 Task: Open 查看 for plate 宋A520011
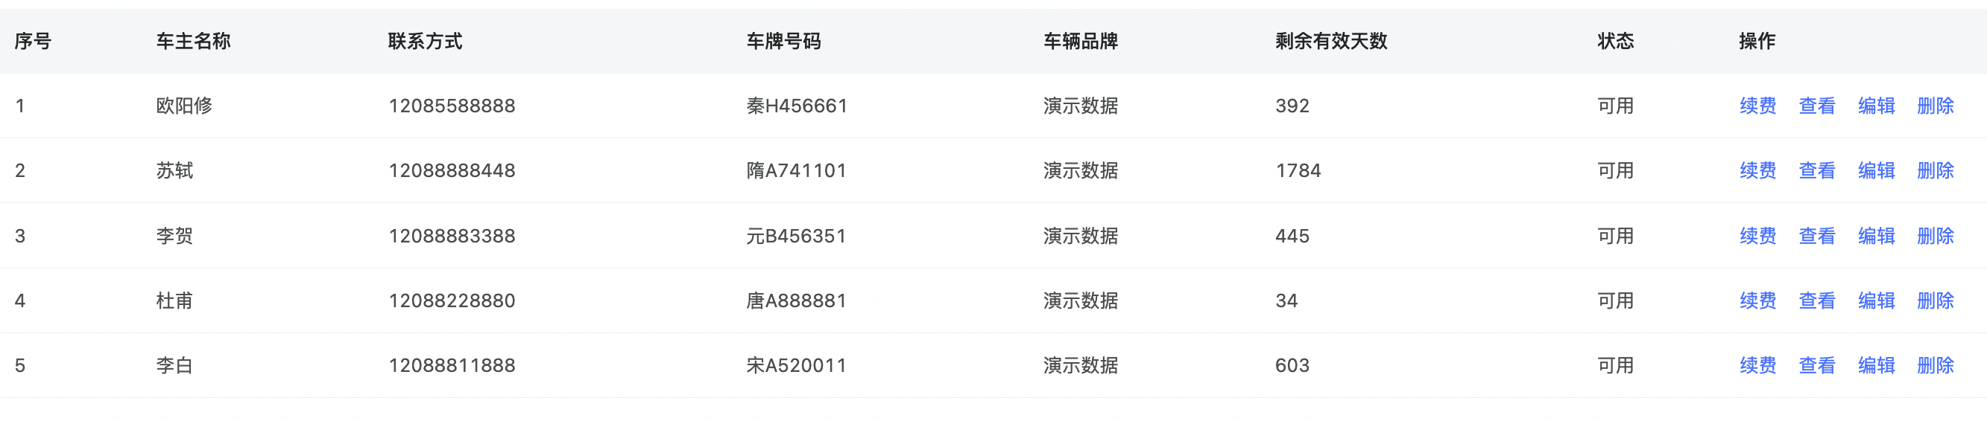1817,365
